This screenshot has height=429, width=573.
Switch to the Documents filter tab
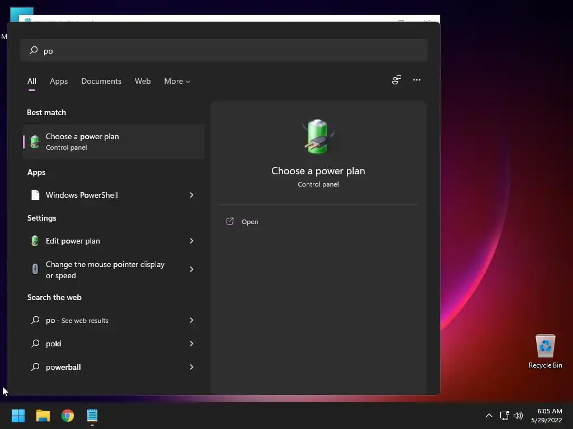tap(101, 82)
